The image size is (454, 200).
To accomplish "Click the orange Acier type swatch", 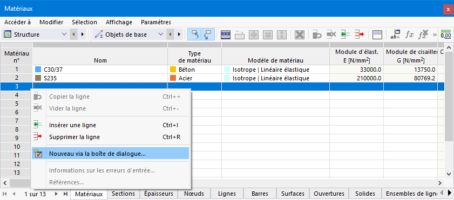I will pyautogui.click(x=173, y=78).
